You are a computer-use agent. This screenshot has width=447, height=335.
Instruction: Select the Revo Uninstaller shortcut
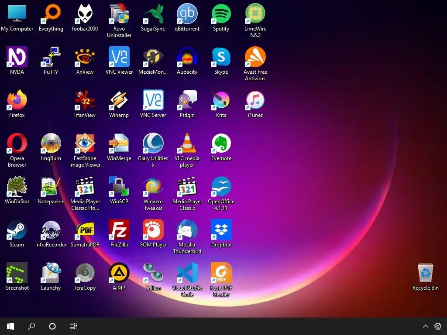119,14
